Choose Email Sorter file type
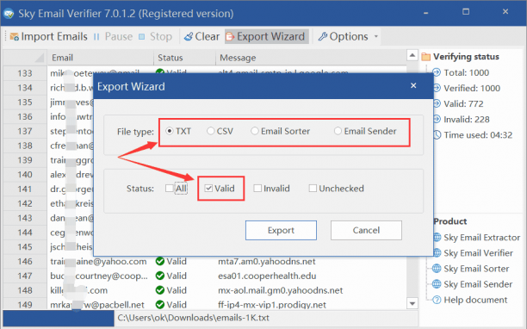This screenshot has width=527, height=329. 255,131
